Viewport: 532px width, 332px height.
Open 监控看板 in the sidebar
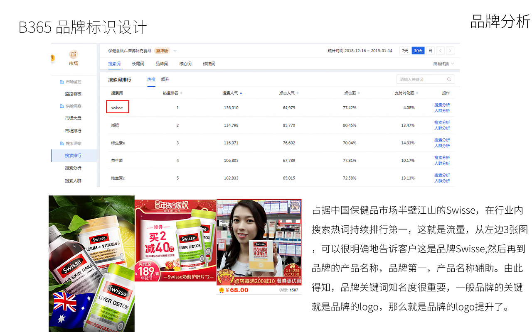click(x=73, y=94)
